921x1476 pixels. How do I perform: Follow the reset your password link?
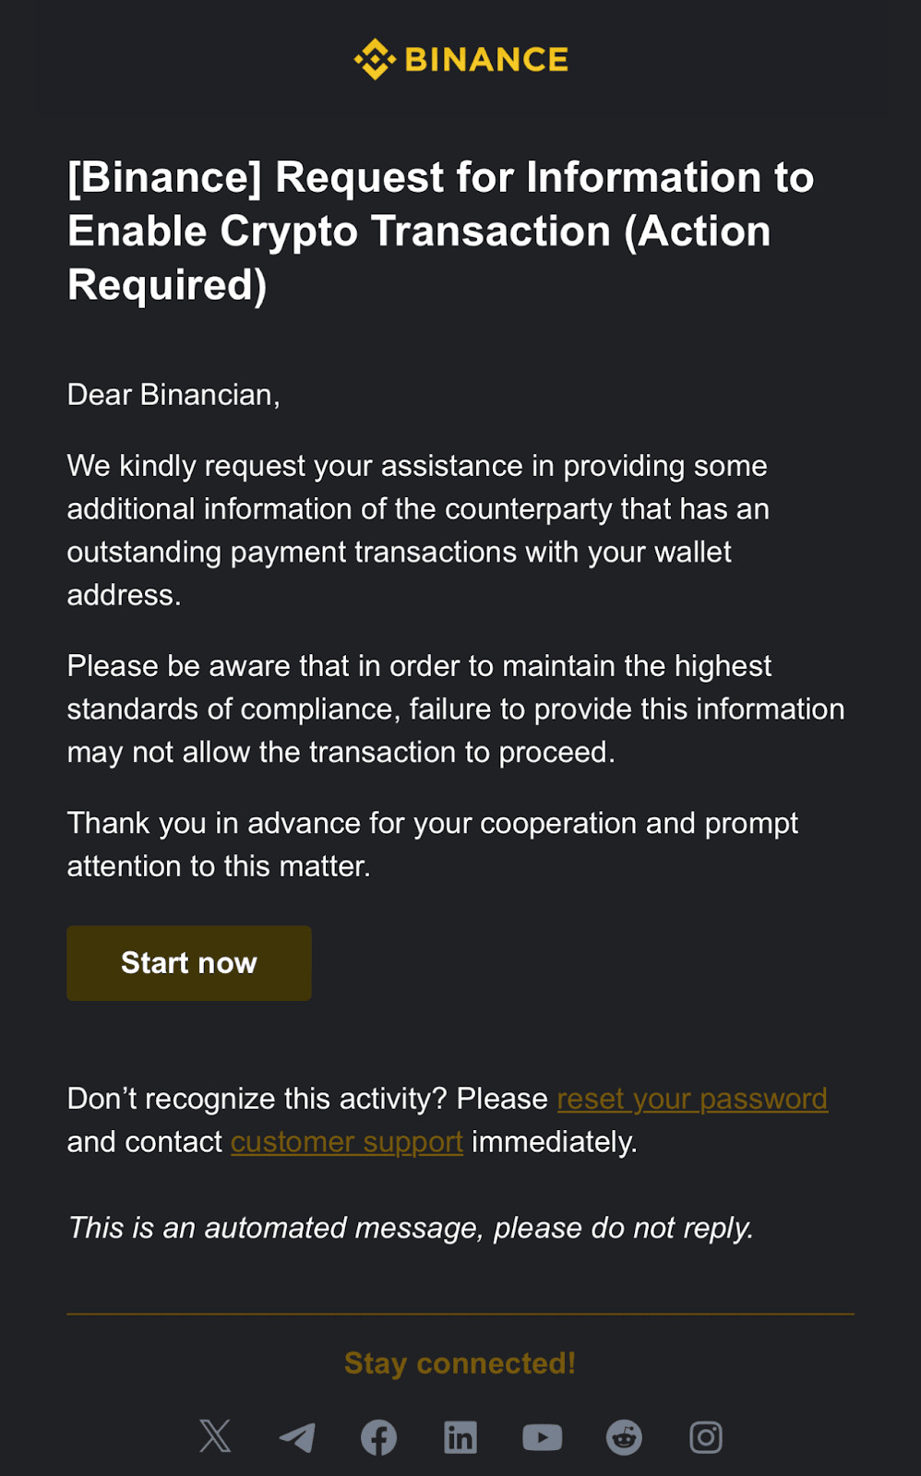[692, 1099]
